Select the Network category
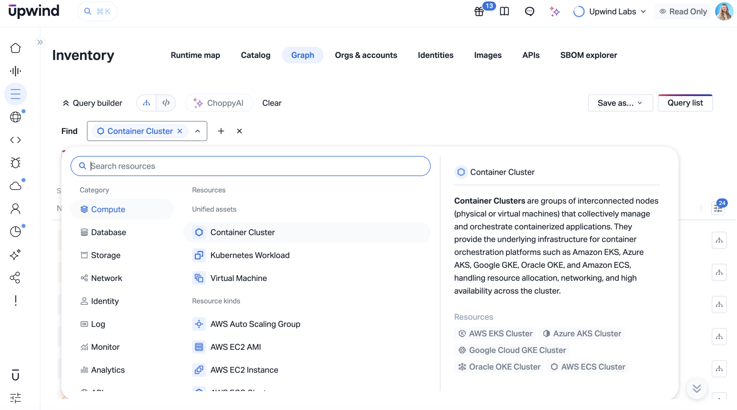 coord(122,278)
